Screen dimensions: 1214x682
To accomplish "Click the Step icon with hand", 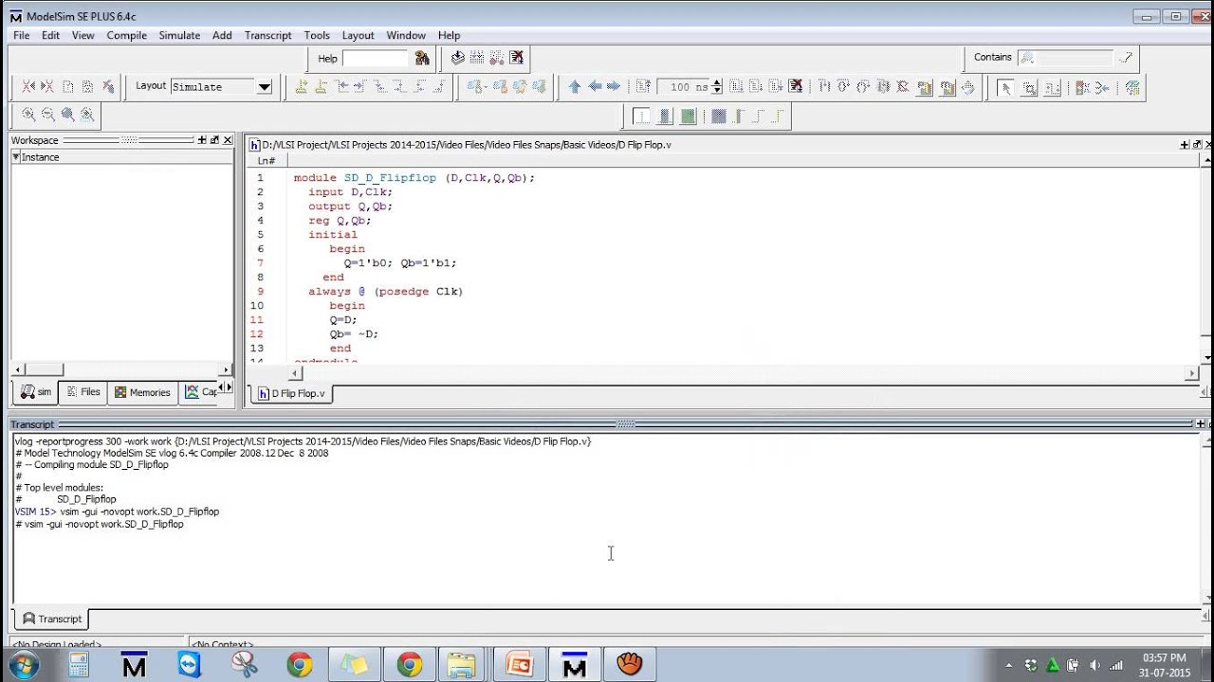I will tap(967, 87).
